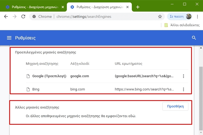The height and width of the screenshot is (135, 203).
Task: Click the scrollbar up arrow
Action: point(201,48)
